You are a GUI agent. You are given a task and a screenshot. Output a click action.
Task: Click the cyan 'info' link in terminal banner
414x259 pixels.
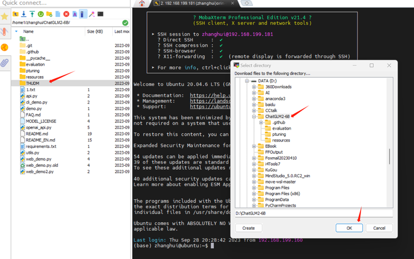(190, 67)
